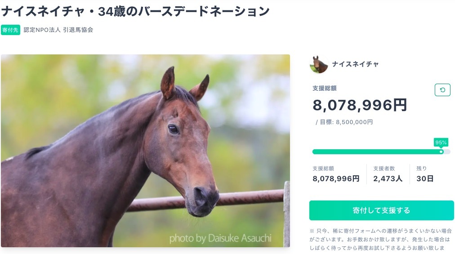Open the 認定NPO法人 引退馬協会 link
The width and height of the screenshot is (455, 254).
(58, 30)
